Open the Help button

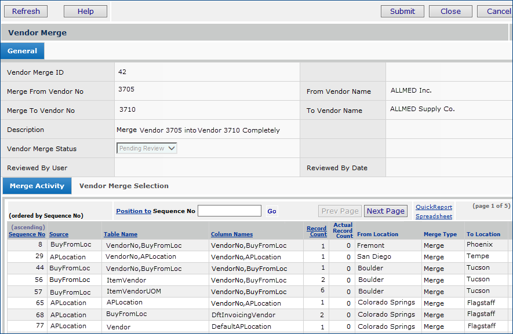85,11
